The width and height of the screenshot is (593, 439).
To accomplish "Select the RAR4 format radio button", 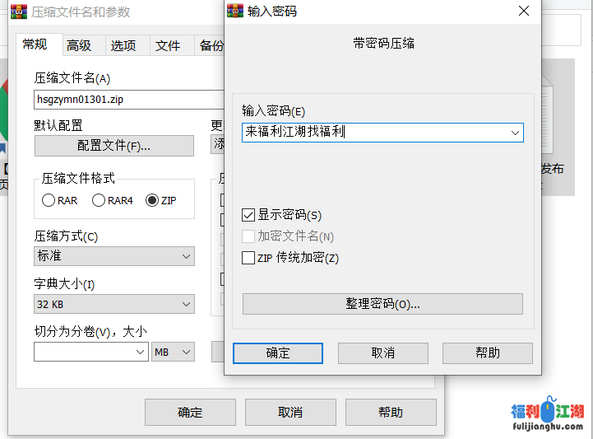I will 99,200.
